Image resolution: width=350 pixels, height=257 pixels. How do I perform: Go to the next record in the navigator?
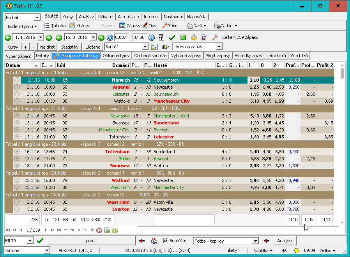pyautogui.click(x=46, y=230)
